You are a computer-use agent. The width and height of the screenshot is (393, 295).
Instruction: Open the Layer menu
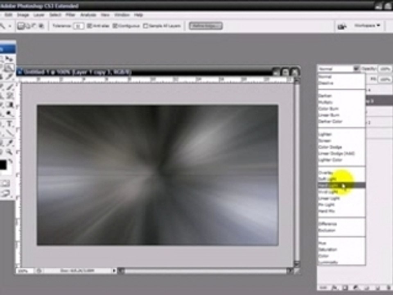click(x=39, y=15)
